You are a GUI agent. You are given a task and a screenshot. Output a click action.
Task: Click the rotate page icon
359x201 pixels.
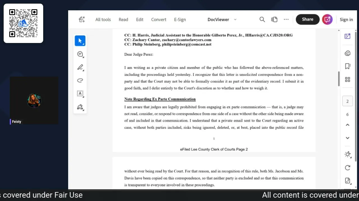348,167
